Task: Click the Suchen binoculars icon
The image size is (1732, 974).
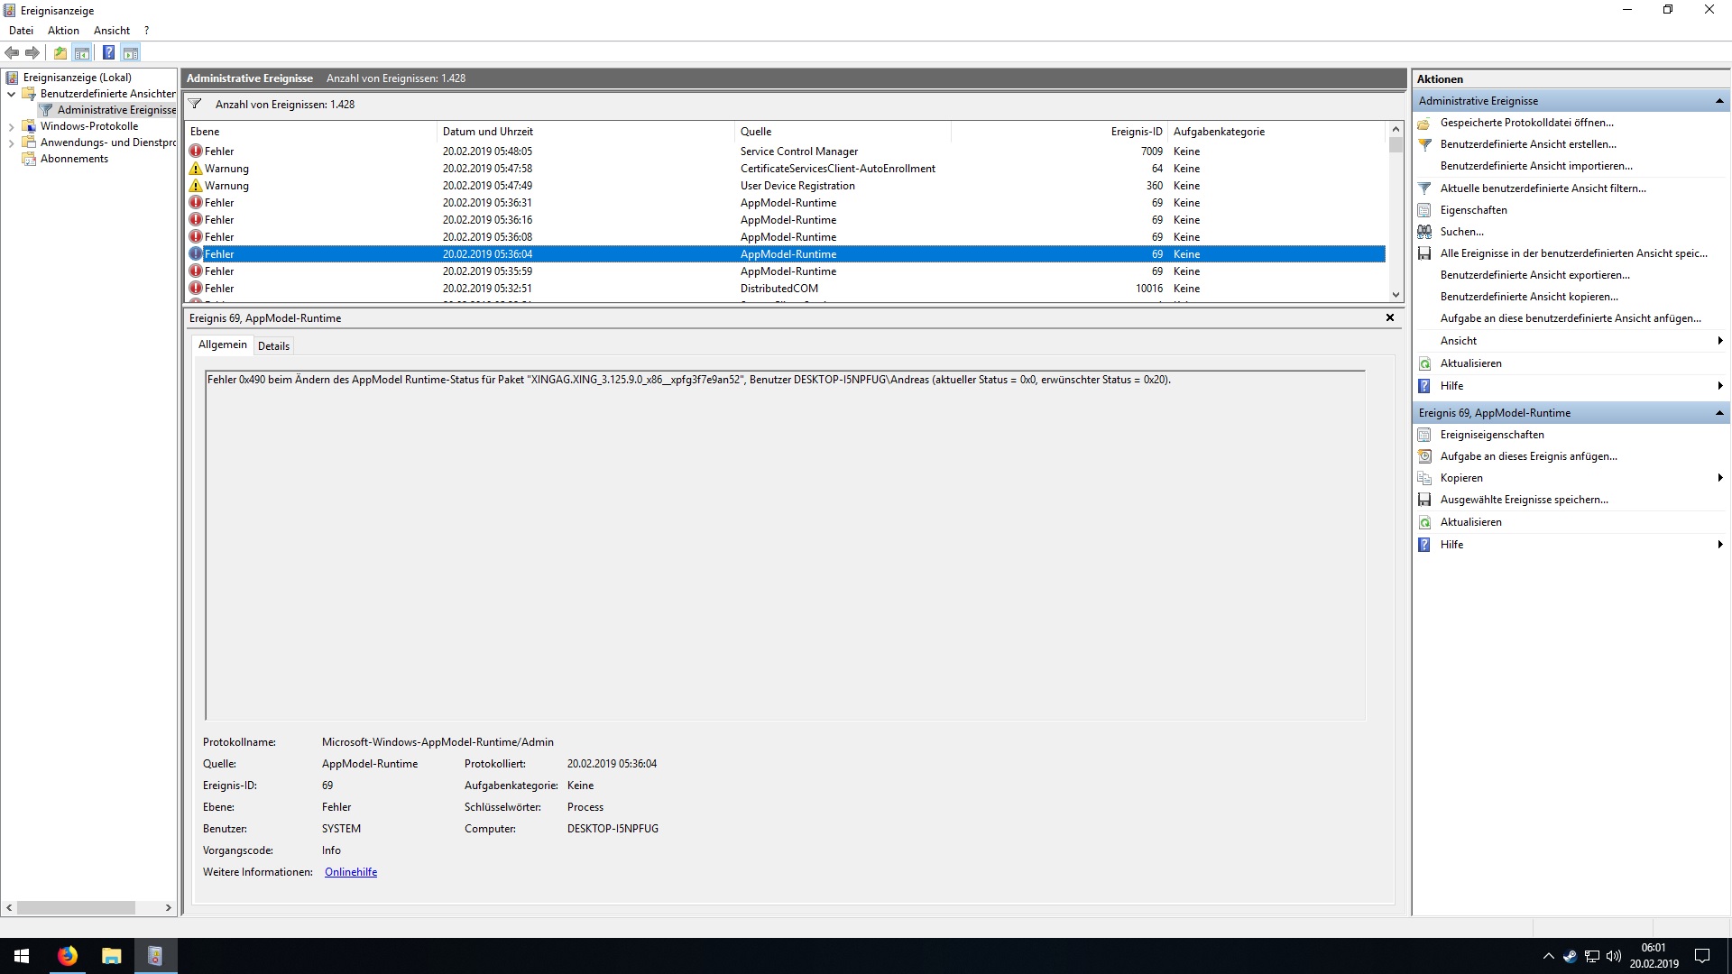Action: coord(1424,232)
